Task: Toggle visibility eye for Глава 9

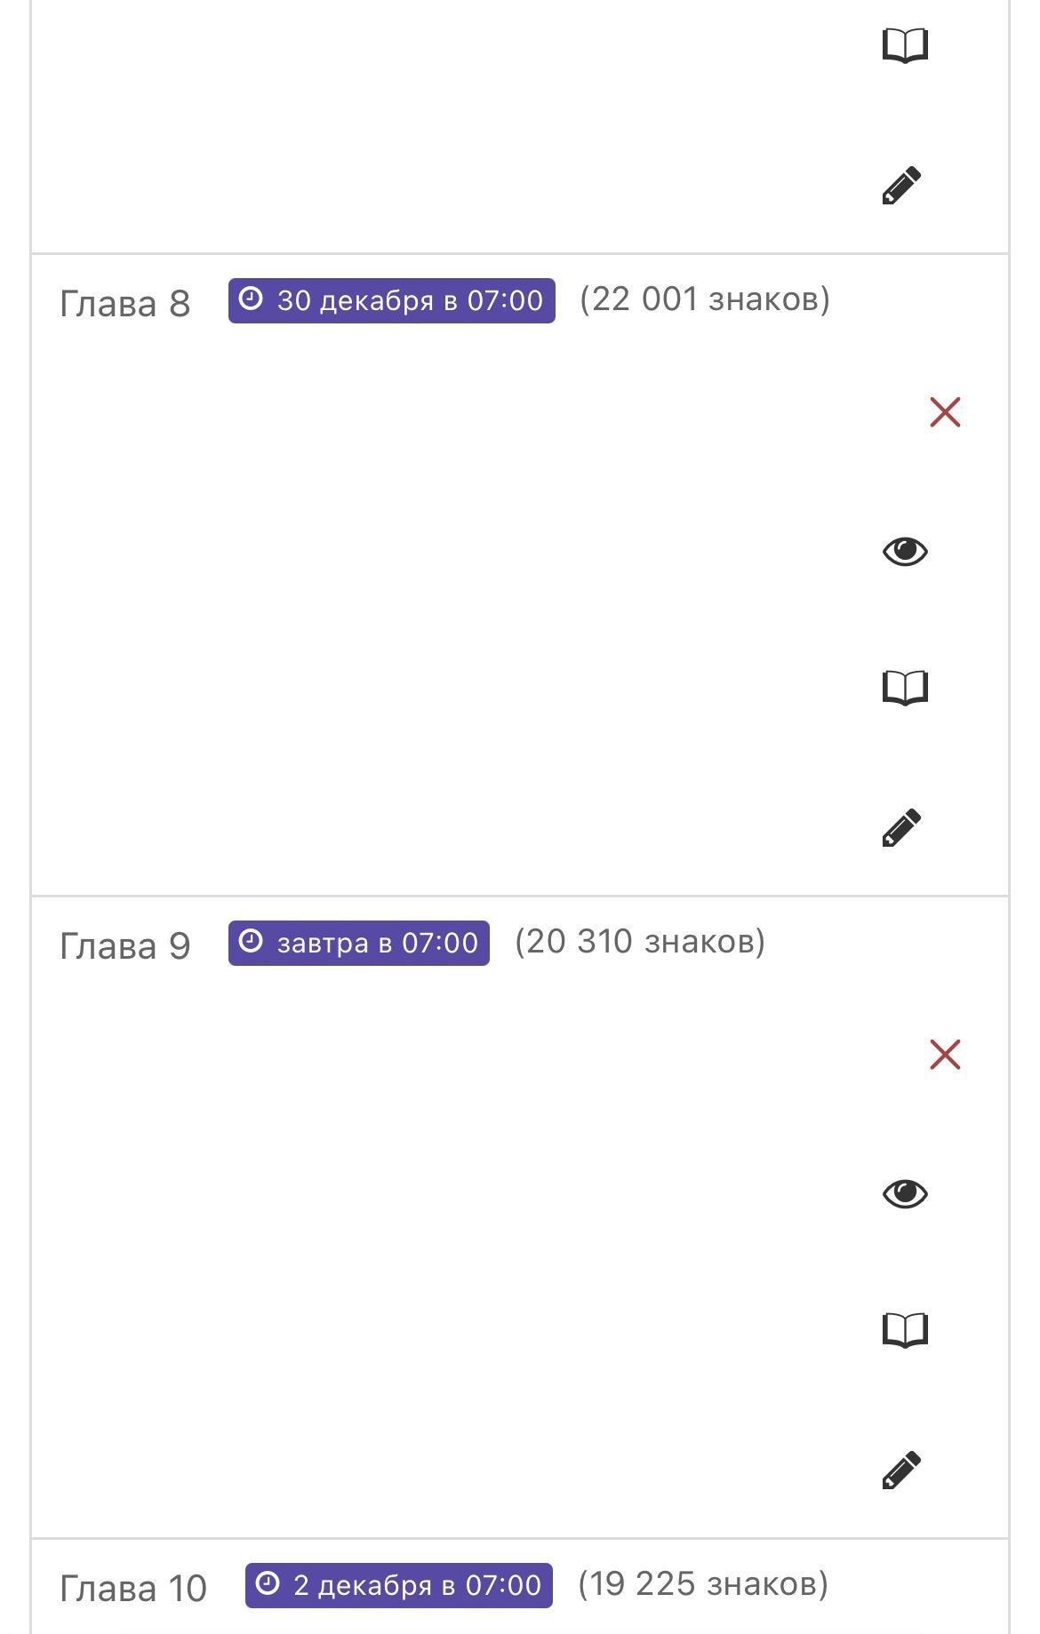Action: coord(905,1194)
